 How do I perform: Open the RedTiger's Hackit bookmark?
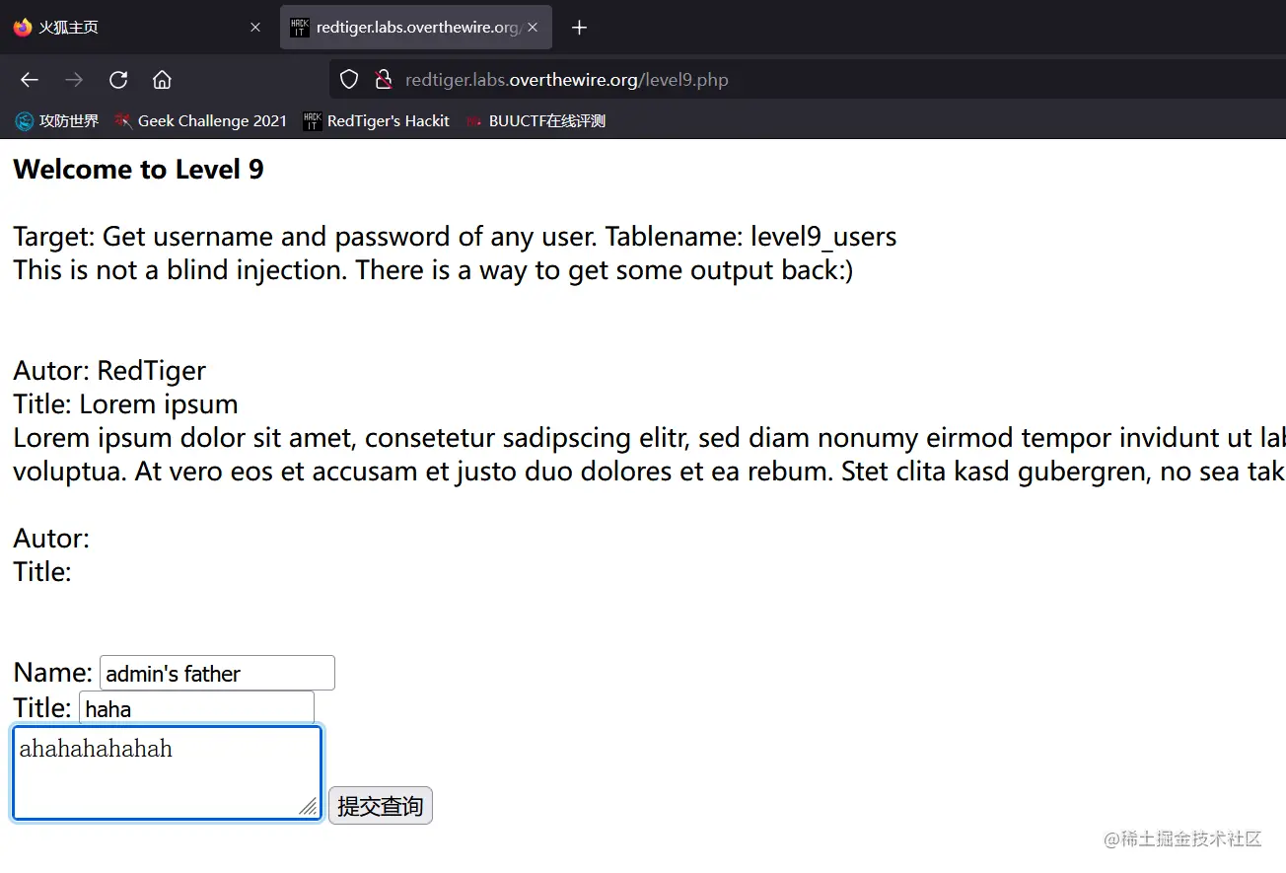[377, 121]
